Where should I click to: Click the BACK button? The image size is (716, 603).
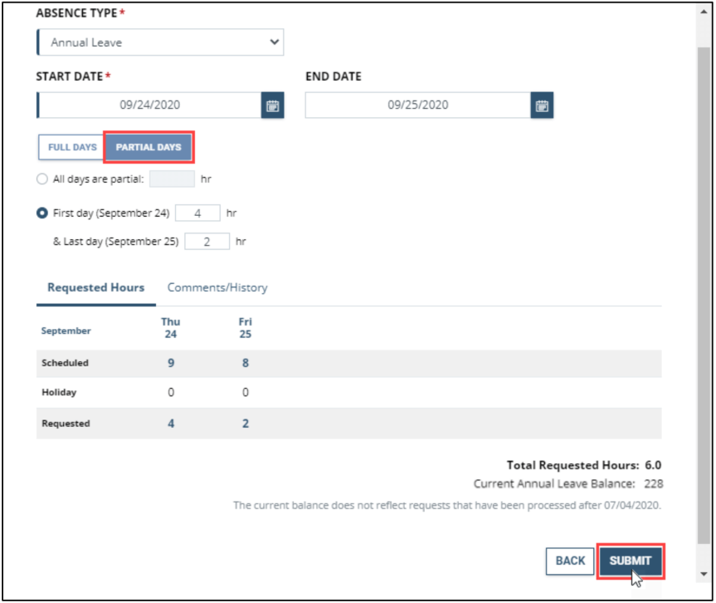(570, 561)
